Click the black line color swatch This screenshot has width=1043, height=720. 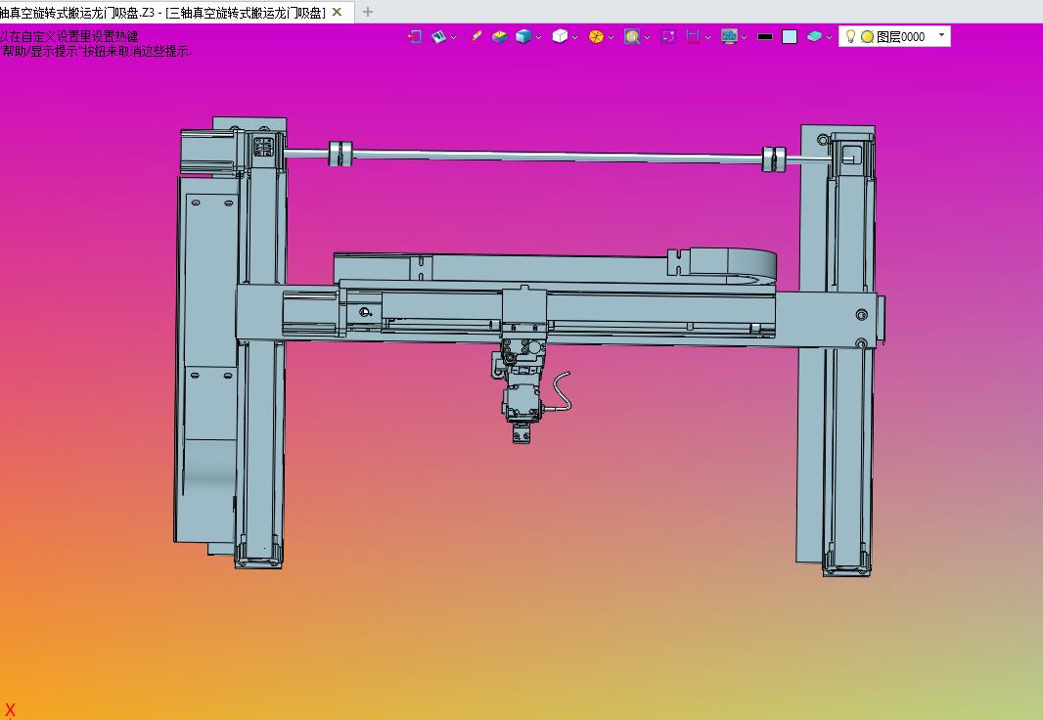point(765,36)
